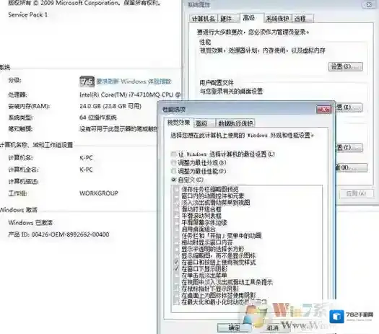Click K-PC next to 计算机名
The width and height of the screenshot is (379, 334).
pos(86,158)
